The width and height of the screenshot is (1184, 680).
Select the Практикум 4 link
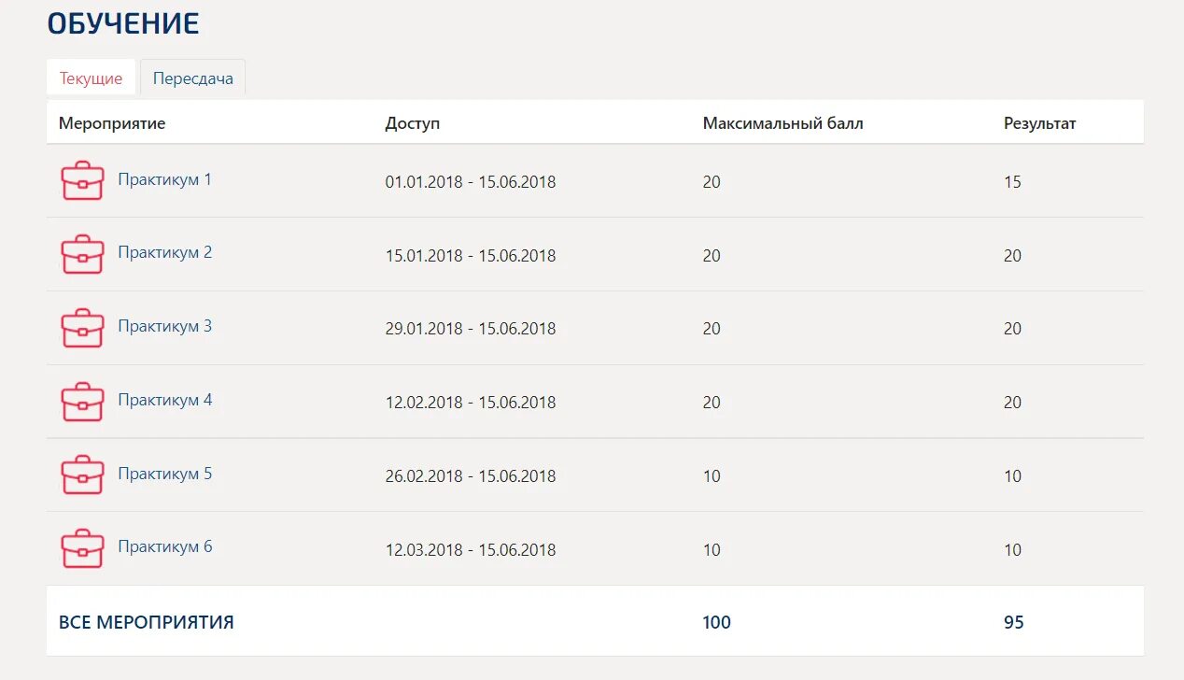(164, 400)
